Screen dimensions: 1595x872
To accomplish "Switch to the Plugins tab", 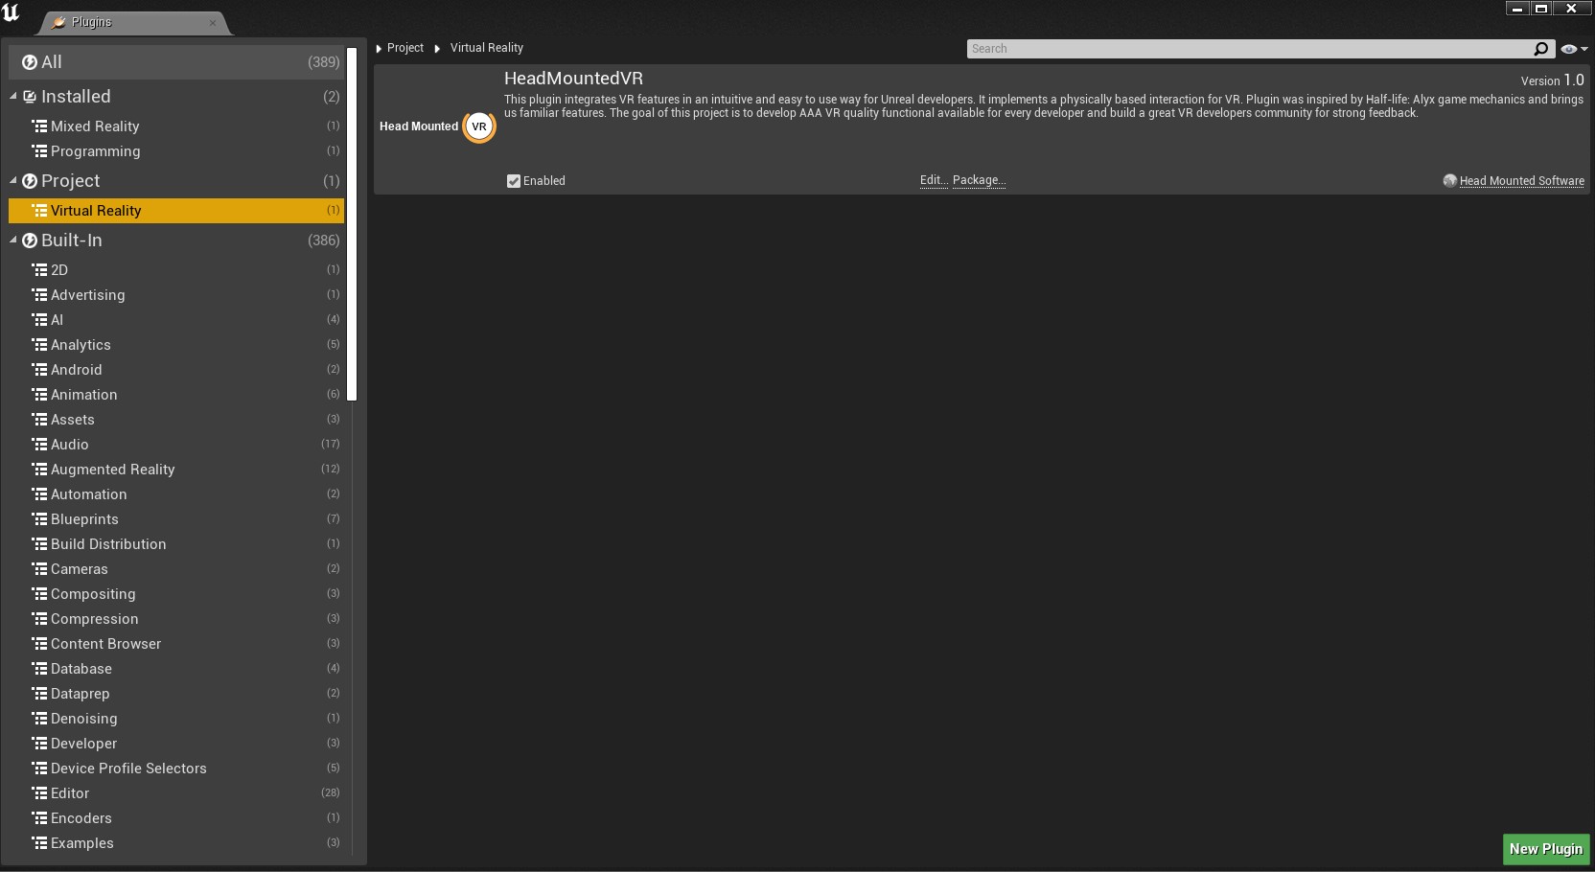I will pyautogui.click(x=134, y=22).
